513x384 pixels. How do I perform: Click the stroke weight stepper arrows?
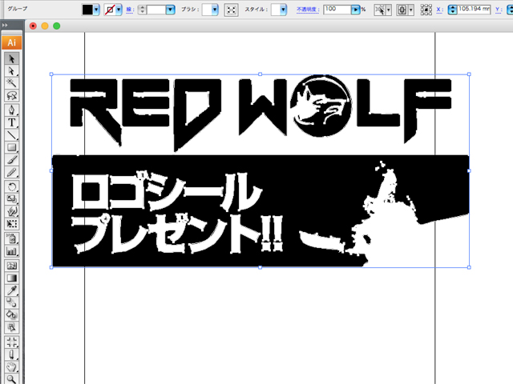pyautogui.click(x=142, y=10)
